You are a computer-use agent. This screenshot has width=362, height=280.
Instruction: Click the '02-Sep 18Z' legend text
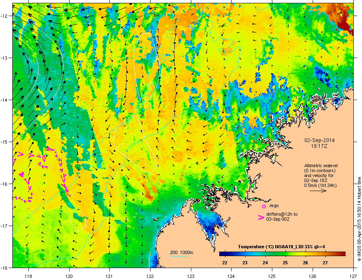pos(316,180)
